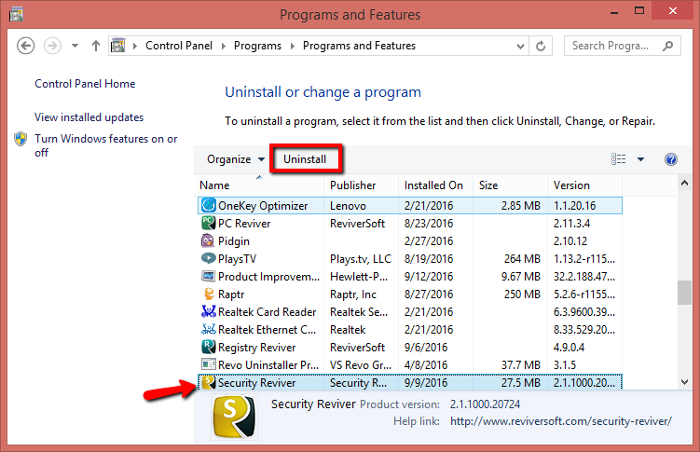Click the Product Improvement program icon
This screenshot has width=700, height=452.
click(x=208, y=276)
